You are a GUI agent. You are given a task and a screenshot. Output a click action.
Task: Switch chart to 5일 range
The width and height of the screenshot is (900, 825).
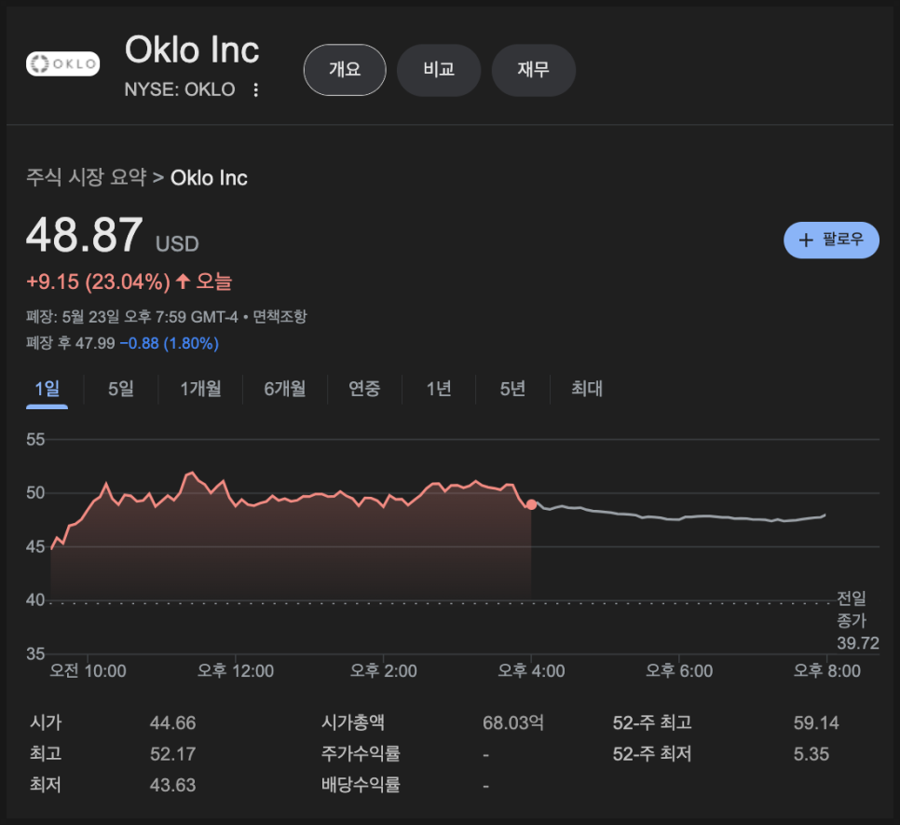121,390
